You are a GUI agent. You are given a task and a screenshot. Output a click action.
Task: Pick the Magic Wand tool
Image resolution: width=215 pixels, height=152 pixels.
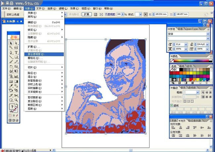tap(11, 47)
